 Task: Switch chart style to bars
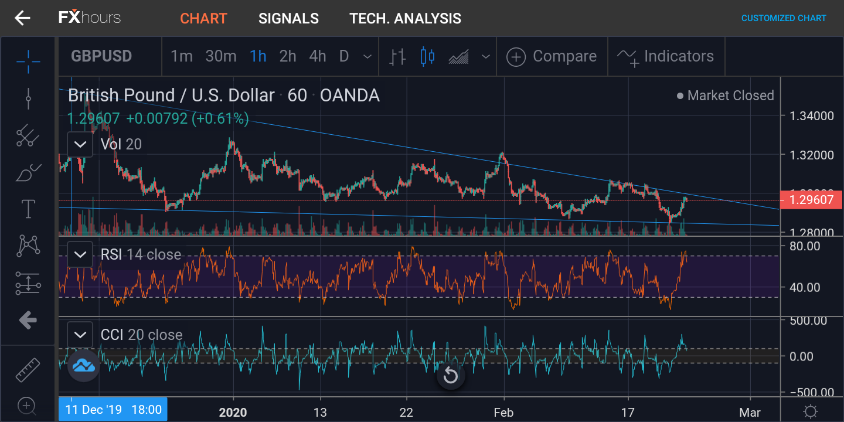coord(398,57)
